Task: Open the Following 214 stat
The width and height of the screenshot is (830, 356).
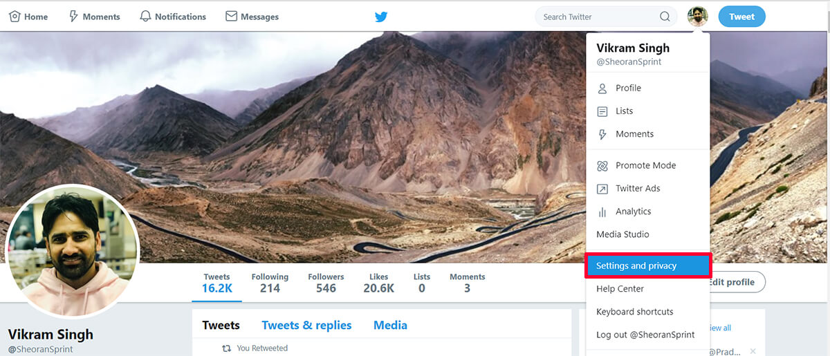Action: [x=270, y=283]
